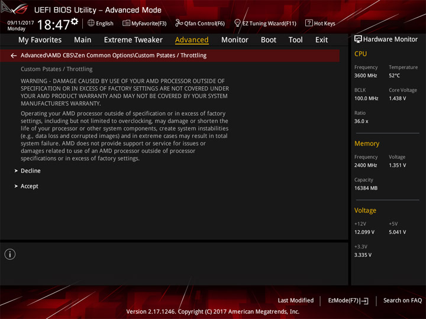
Task: Click the CPU section heading
Action: tap(360, 54)
